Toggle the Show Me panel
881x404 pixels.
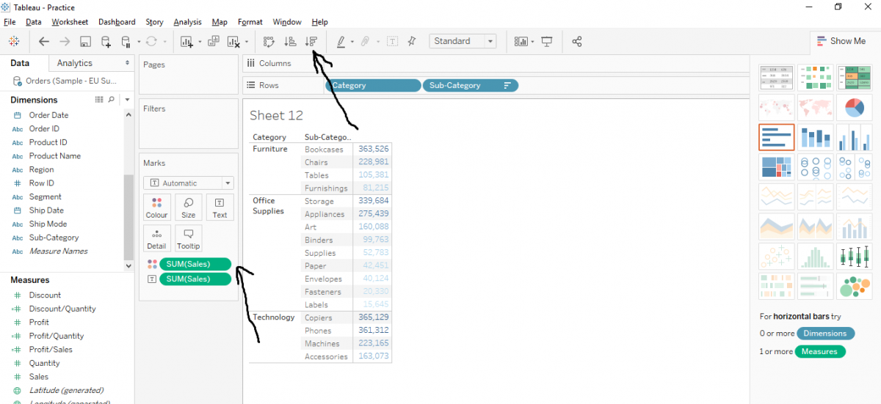(840, 42)
